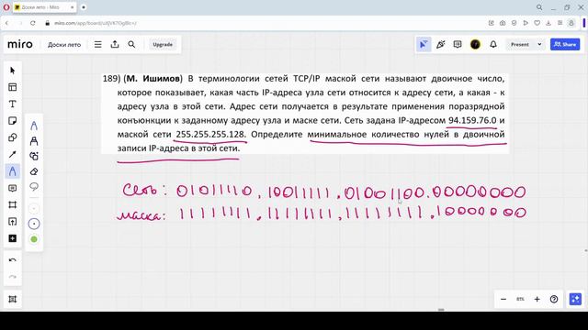Redo the last undone action
The width and height of the screenshot is (588, 330).
[12, 277]
